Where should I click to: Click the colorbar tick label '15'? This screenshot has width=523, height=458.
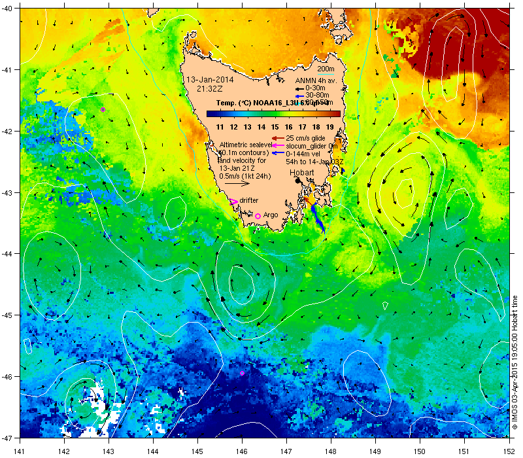coord(275,127)
